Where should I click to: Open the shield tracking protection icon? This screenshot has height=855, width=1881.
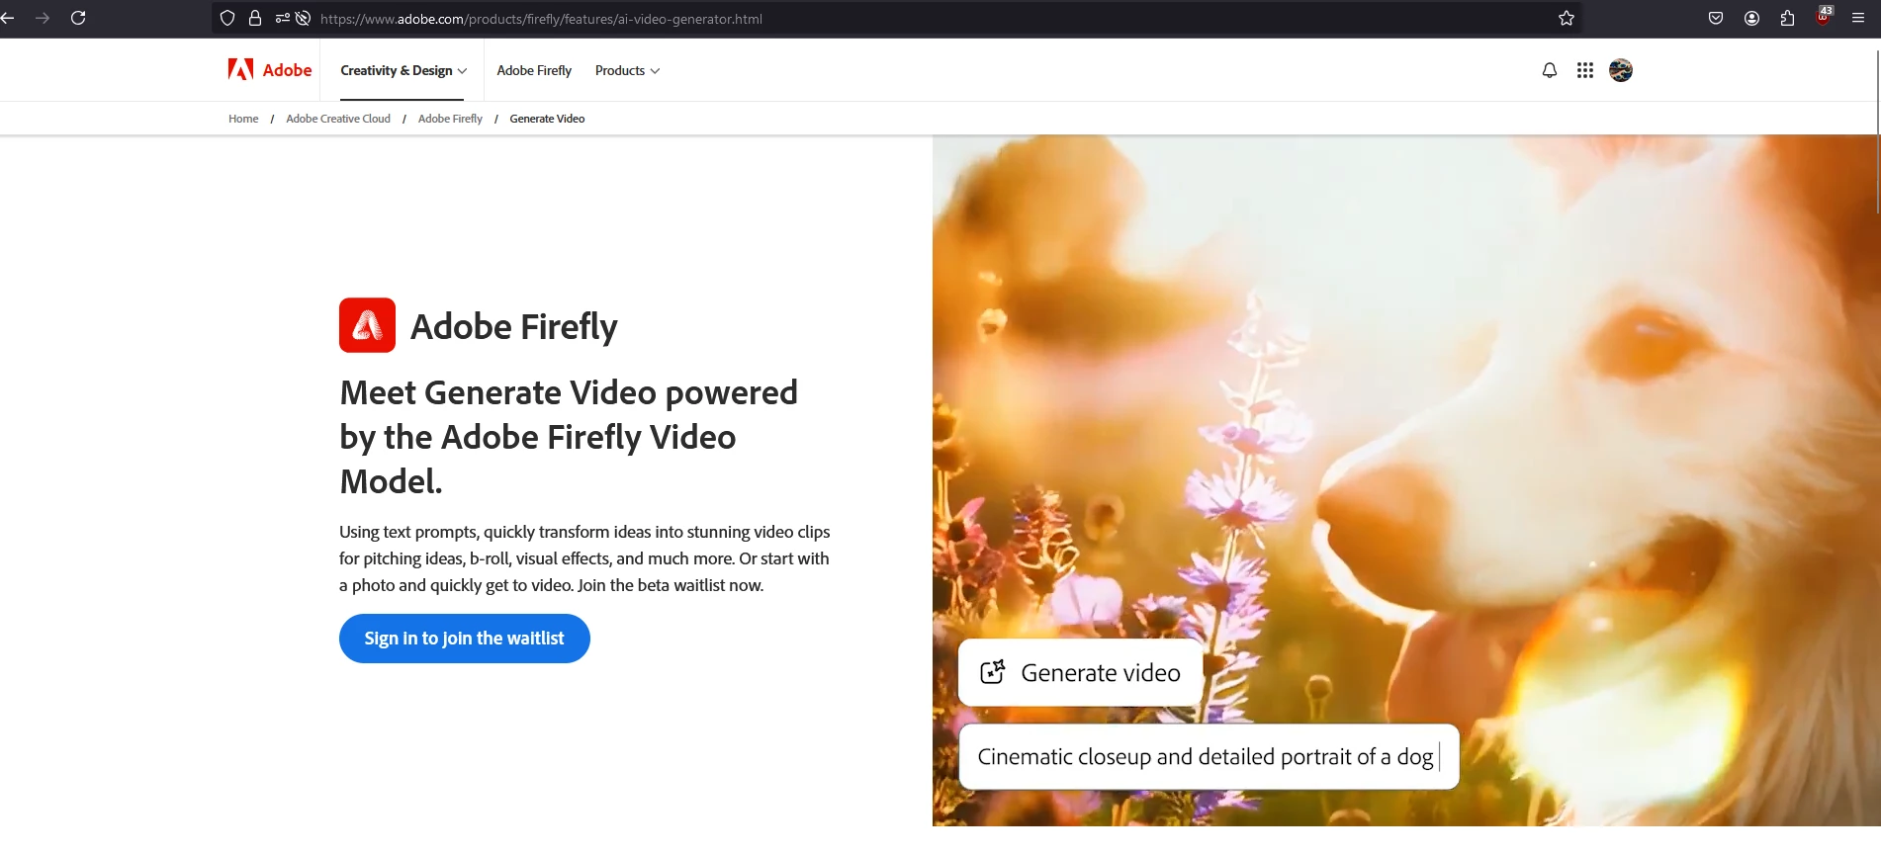click(x=227, y=18)
